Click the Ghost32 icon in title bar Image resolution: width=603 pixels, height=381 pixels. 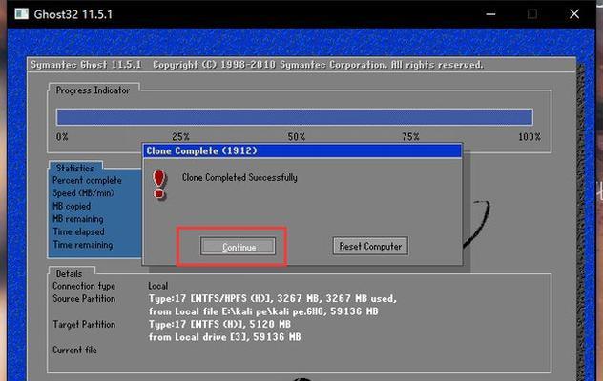click(22, 14)
